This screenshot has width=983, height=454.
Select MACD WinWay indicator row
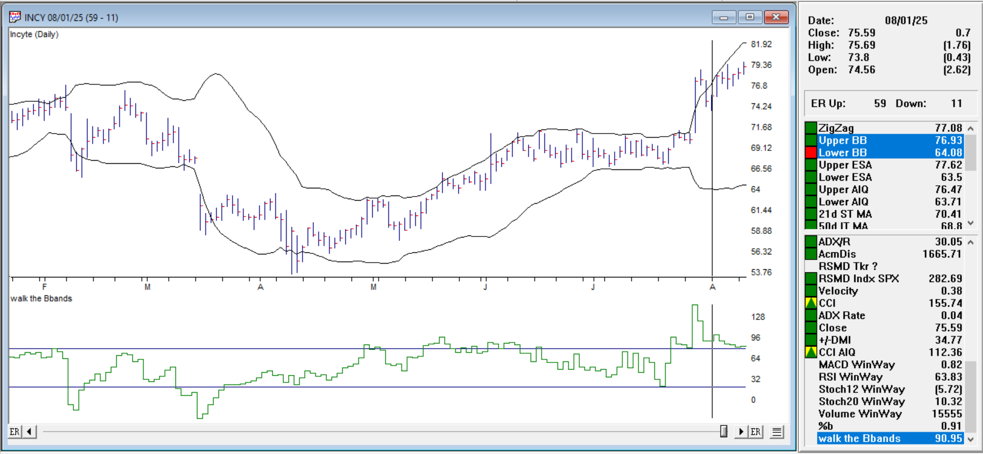click(x=890, y=364)
